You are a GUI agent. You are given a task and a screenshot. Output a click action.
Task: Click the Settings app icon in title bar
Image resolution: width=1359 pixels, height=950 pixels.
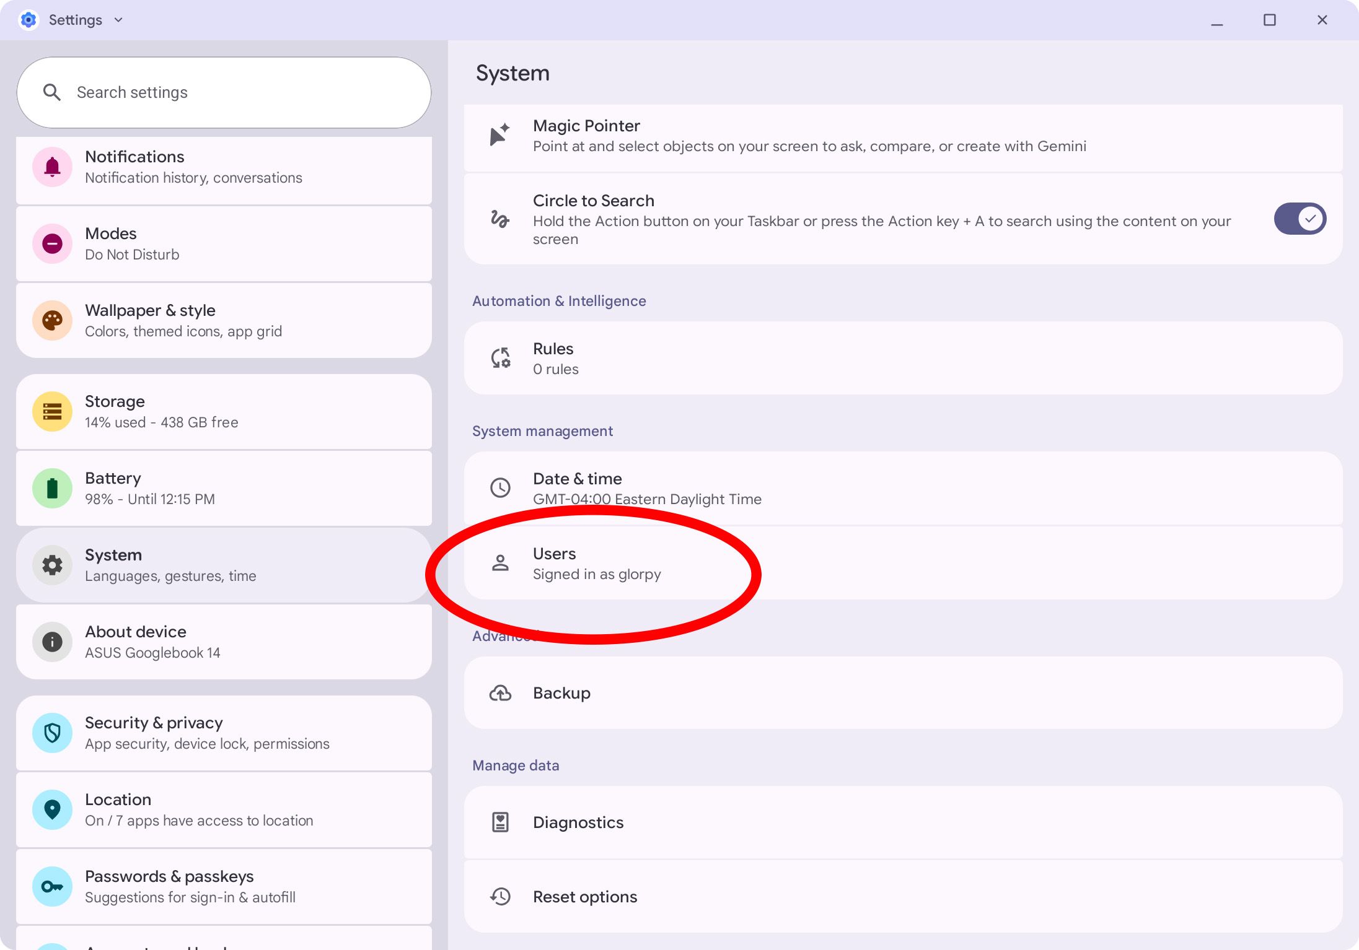[29, 20]
